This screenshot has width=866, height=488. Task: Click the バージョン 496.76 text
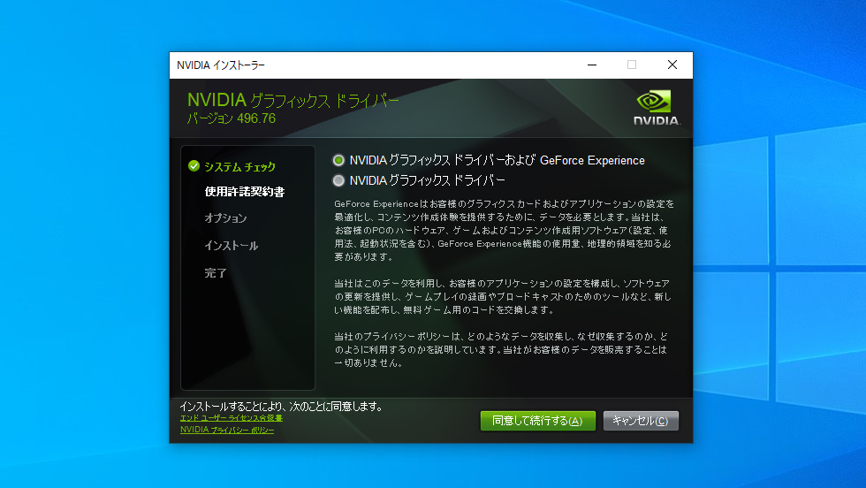pos(232,118)
